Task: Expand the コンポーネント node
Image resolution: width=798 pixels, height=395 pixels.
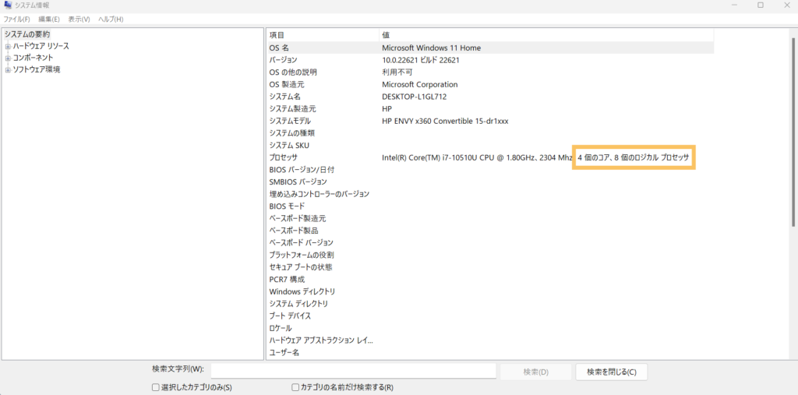Action: (8, 58)
